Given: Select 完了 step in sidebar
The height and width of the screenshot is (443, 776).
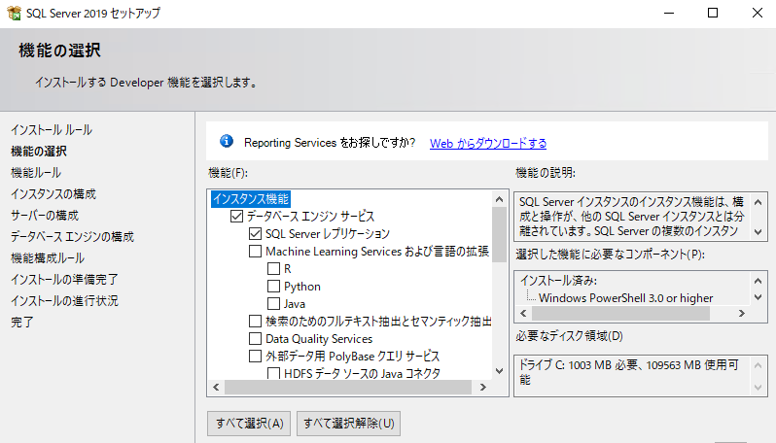Looking at the screenshot, I should pyautogui.click(x=21, y=322).
